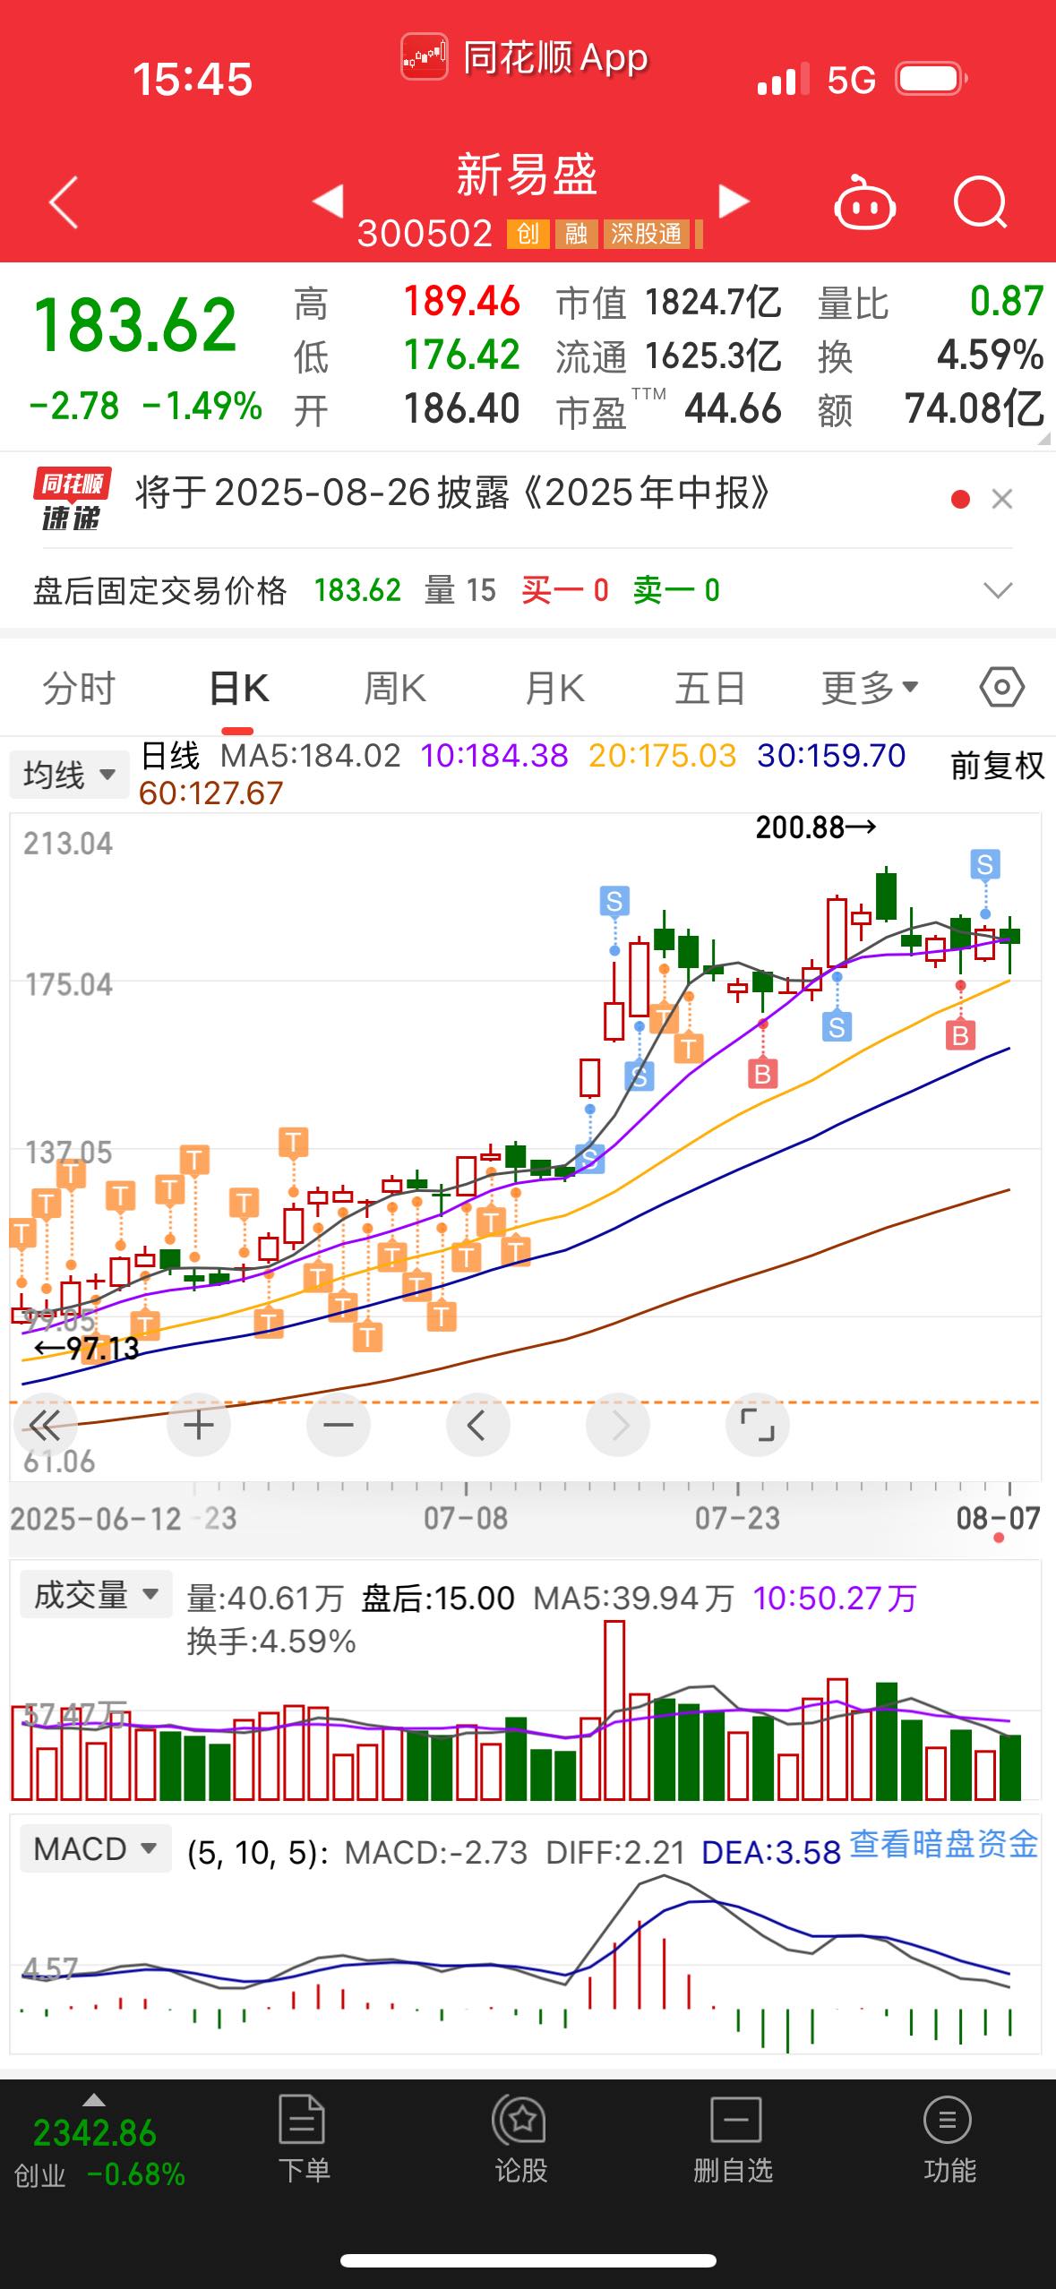Tap 下单 order button
The height and width of the screenshot is (2289, 1056).
click(303, 2140)
